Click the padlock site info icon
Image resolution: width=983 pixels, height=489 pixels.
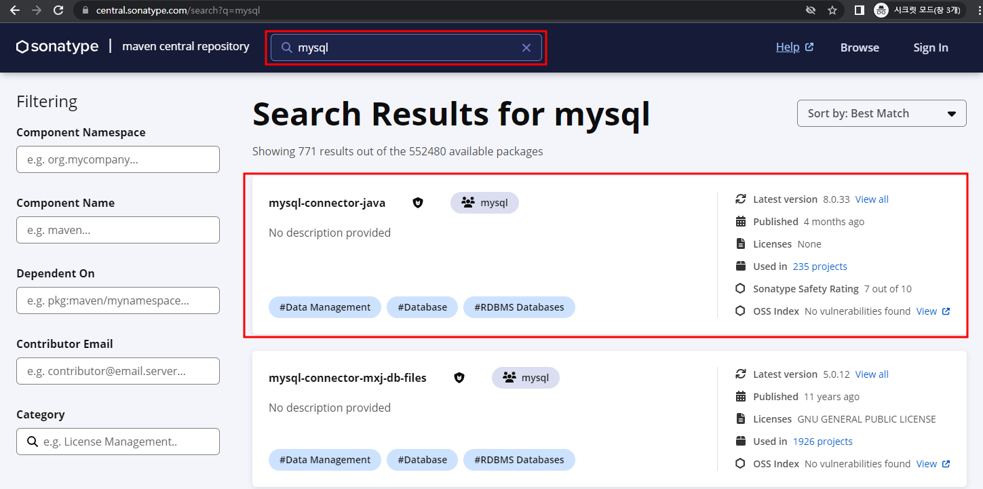[x=85, y=11]
